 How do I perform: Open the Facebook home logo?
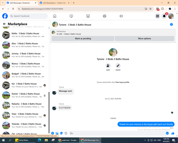point(5,16)
